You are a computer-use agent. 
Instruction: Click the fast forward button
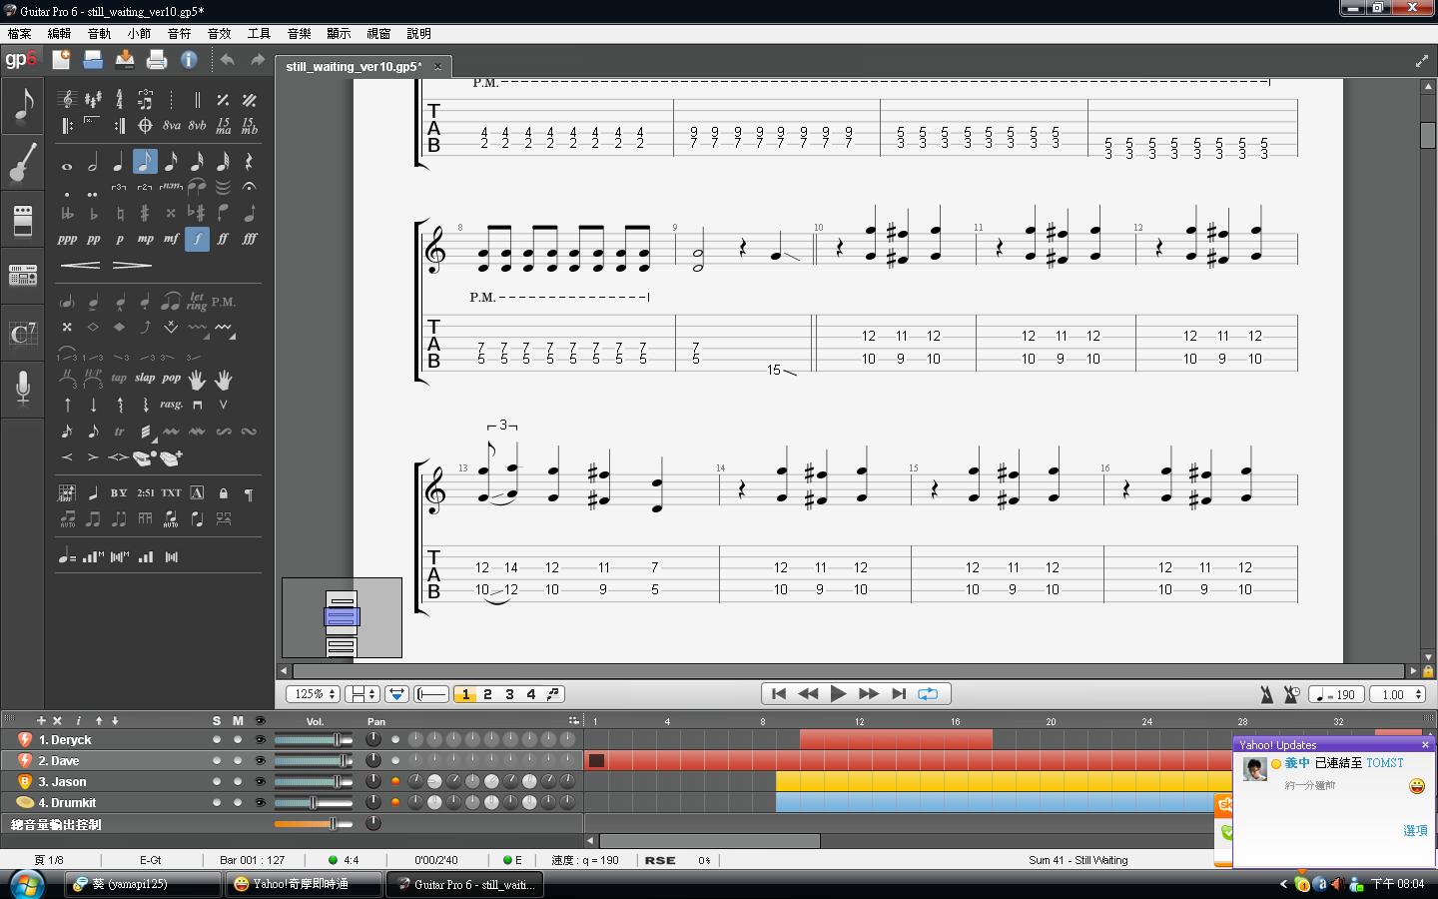point(869,694)
